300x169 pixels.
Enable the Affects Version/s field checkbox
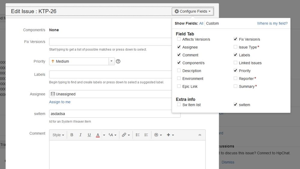coord(179,39)
